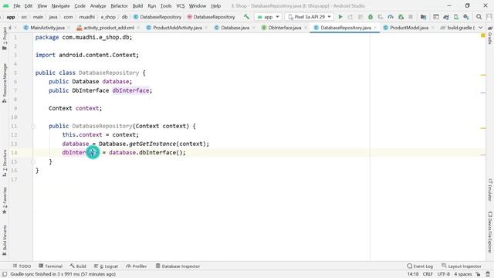Open the CRLF line separator selector
This screenshot has width=494, height=278.
pos(428,274)
